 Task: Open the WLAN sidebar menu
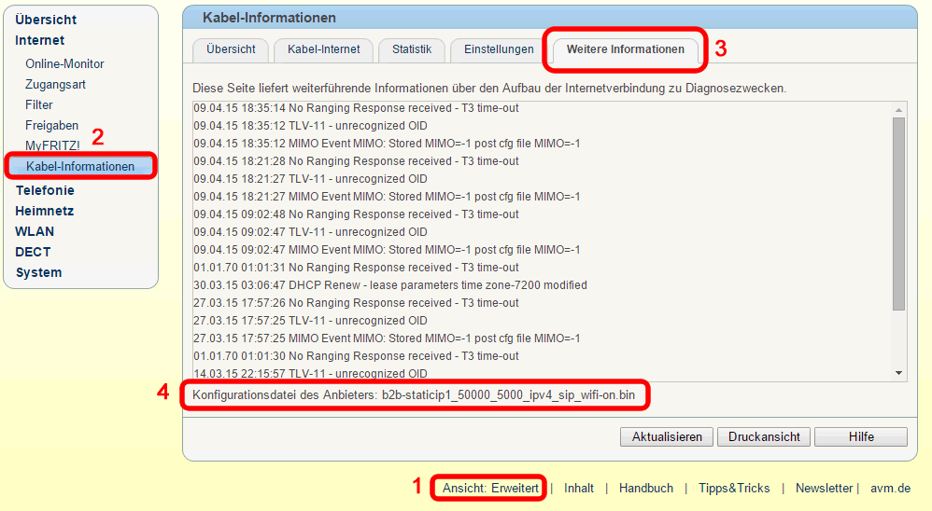[35, 231]
